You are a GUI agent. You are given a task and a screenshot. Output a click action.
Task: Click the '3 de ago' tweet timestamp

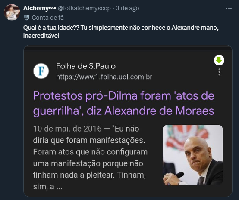tap(127, 8)
